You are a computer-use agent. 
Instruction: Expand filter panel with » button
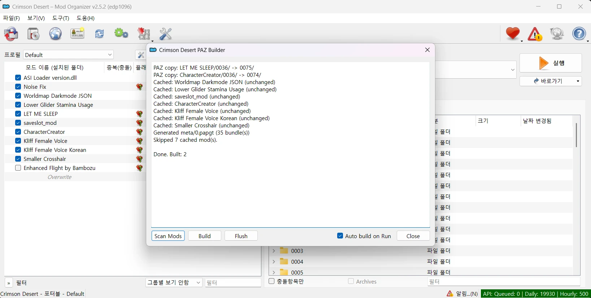pos(9,283)
